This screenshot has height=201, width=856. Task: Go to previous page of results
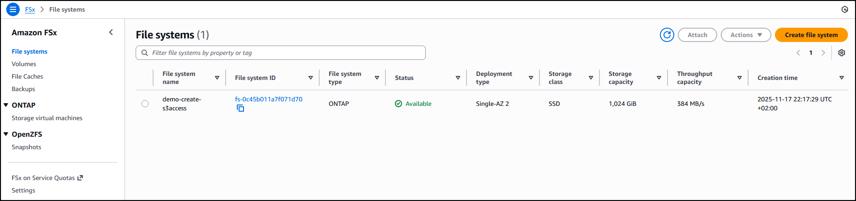coord(798,53)
